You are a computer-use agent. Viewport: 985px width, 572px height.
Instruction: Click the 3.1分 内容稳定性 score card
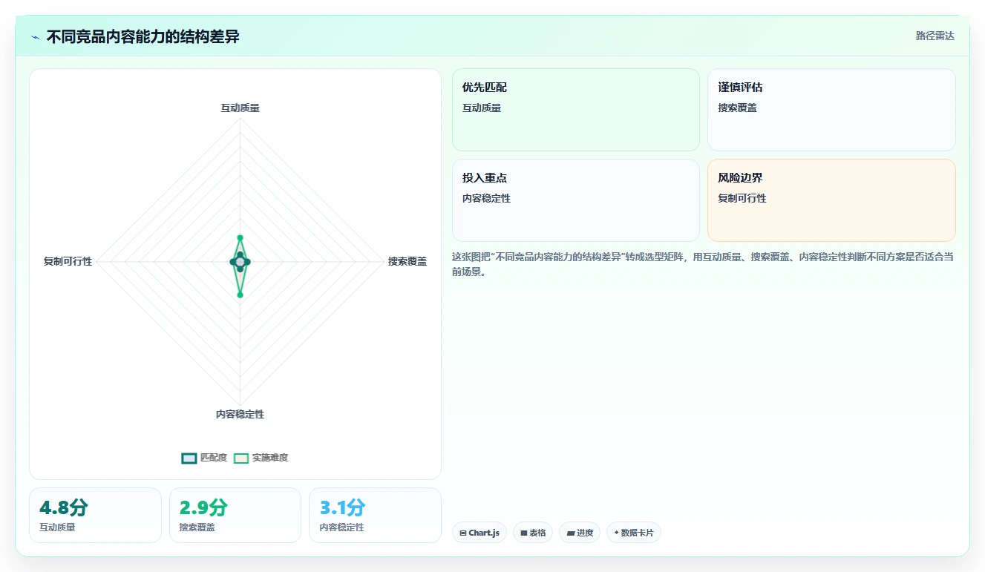tap(375, 515)
